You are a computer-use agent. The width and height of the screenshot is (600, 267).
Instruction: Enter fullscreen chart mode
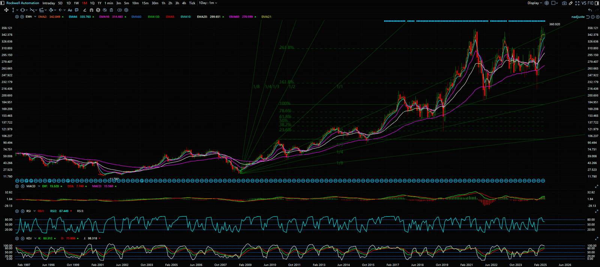pos(577,3)
